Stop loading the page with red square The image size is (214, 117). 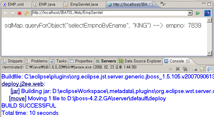coord(19,13)
